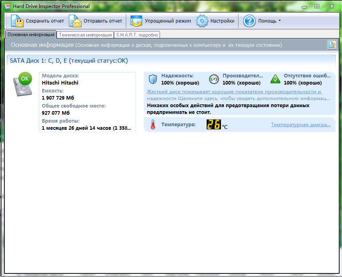The image size is (342, 277).
Task: Click the green error-absence checkmark icon
Action: pyautogui.click(x=275, y=79)
